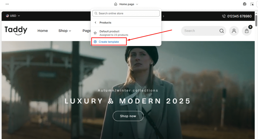Open the USD currency dropdown
258x139 pixels.
pyautogui.click(x=13, y=16)
